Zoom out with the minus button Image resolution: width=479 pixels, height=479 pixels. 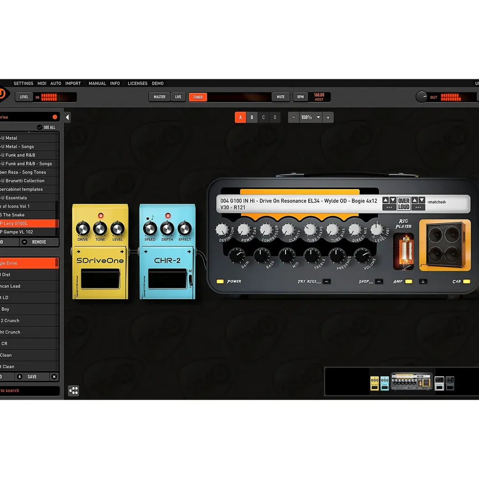click(x=294, y=117)
